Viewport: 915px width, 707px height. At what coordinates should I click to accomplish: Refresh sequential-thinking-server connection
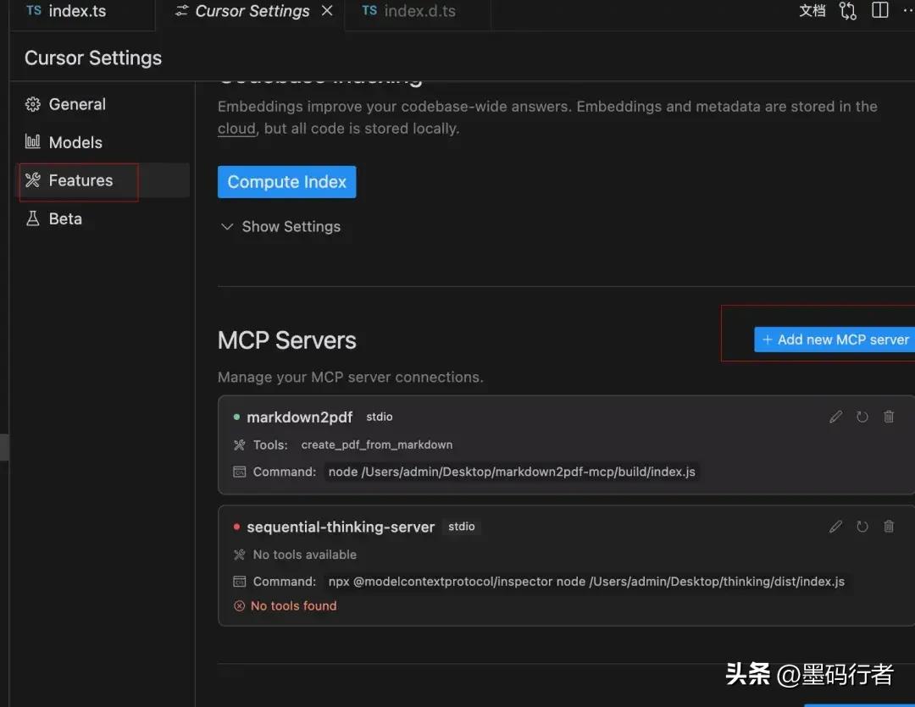(862, 526)
